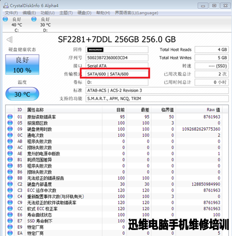Click the 属性名称 column header
232x236 pixels.
pyautogui.click(x=35, y=110)
